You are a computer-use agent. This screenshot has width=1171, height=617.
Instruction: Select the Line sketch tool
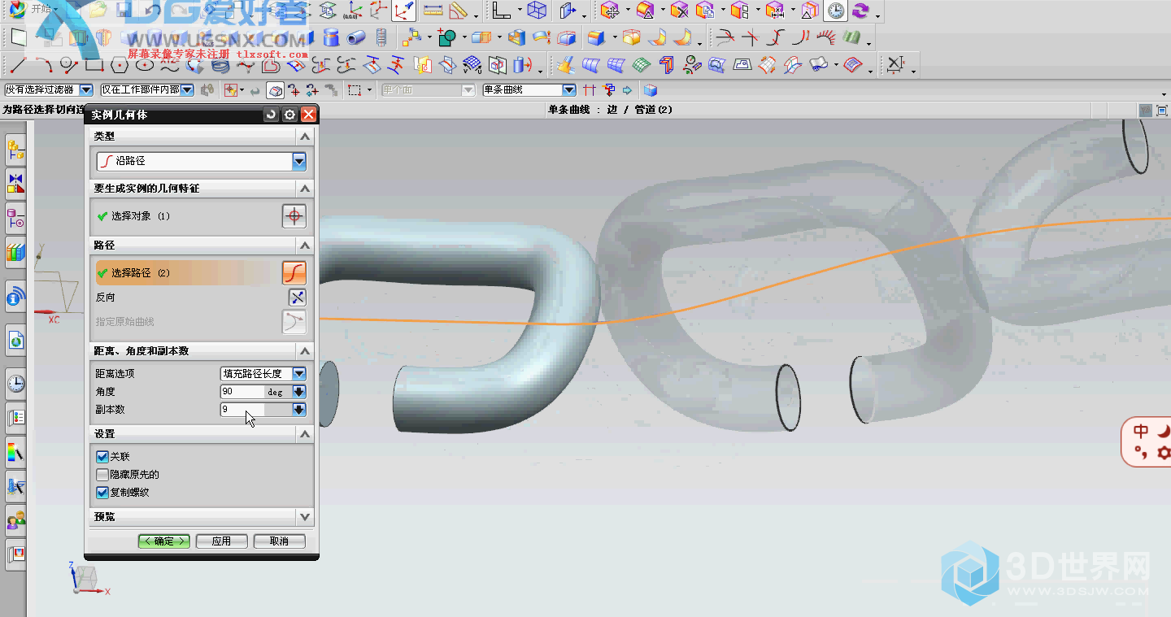coord(18,64)
